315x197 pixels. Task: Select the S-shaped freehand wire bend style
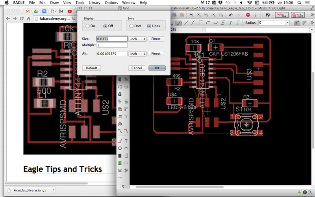pyautogui.click(x=222, y=23)
